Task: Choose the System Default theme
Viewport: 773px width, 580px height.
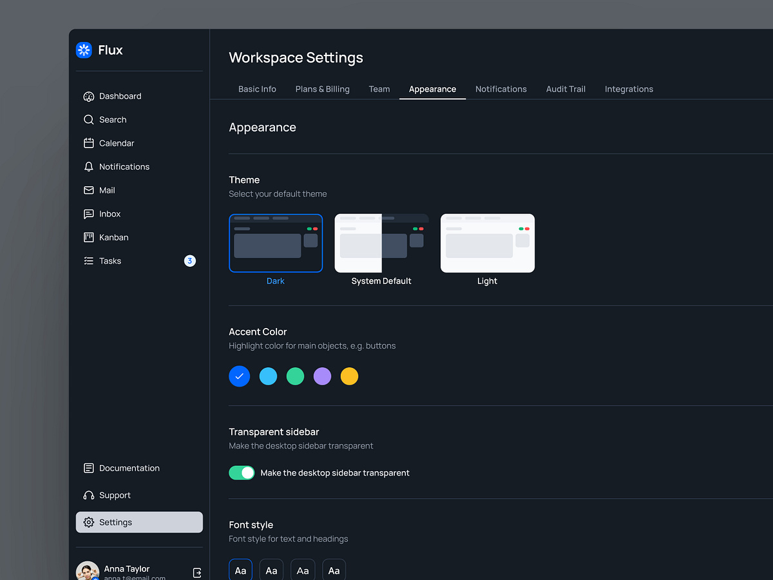Action: (381, 243)
